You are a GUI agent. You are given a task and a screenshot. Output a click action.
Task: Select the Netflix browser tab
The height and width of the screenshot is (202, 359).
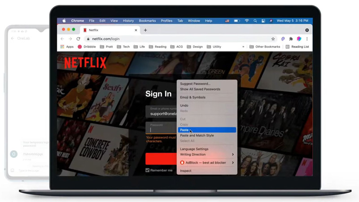(110, 30)
